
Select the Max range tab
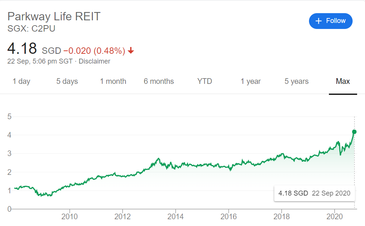point(343,81)
